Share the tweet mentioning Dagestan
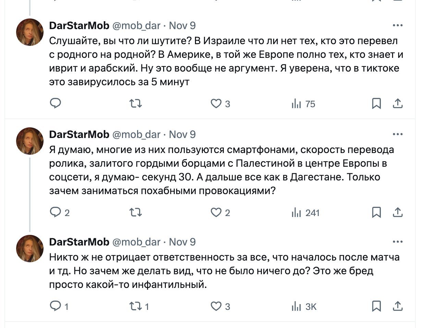The height and width of the screenshot is (328, 427). pos(398,213)
